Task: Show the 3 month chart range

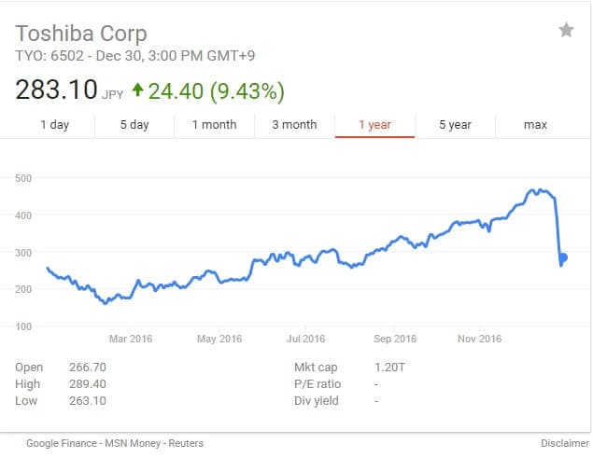Action: pos(294,125)
